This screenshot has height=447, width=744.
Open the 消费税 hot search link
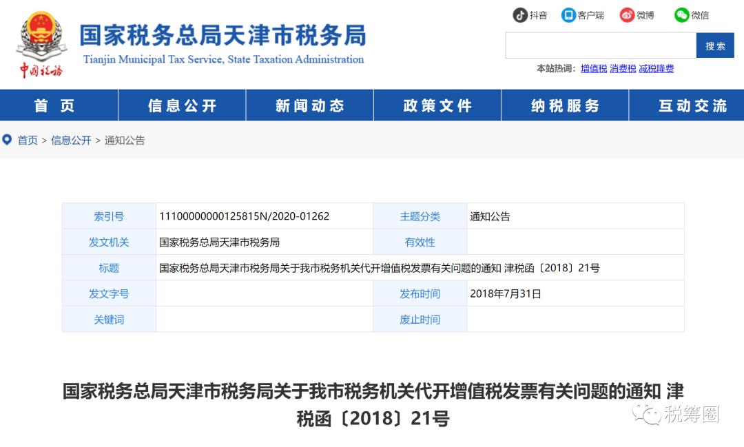[x=622, y=68]
